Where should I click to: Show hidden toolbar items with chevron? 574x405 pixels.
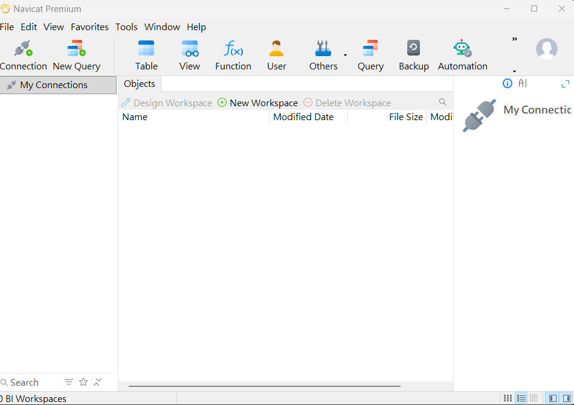pyautogui.click(x=515, y=39)
